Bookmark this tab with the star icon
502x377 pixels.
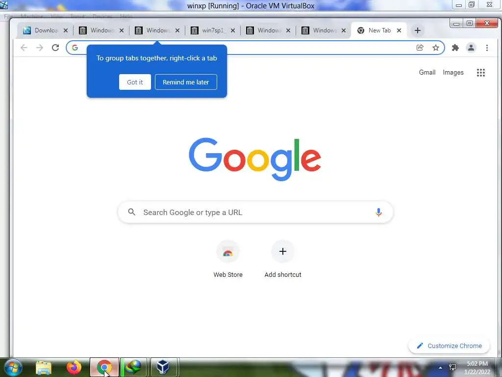coord(436,48)
